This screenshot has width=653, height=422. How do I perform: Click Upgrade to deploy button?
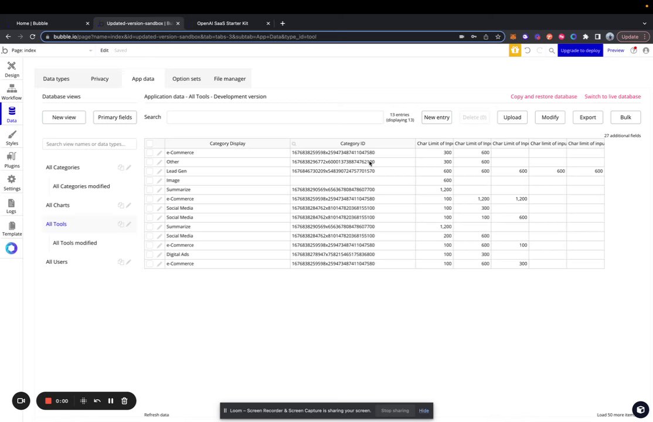580,50
